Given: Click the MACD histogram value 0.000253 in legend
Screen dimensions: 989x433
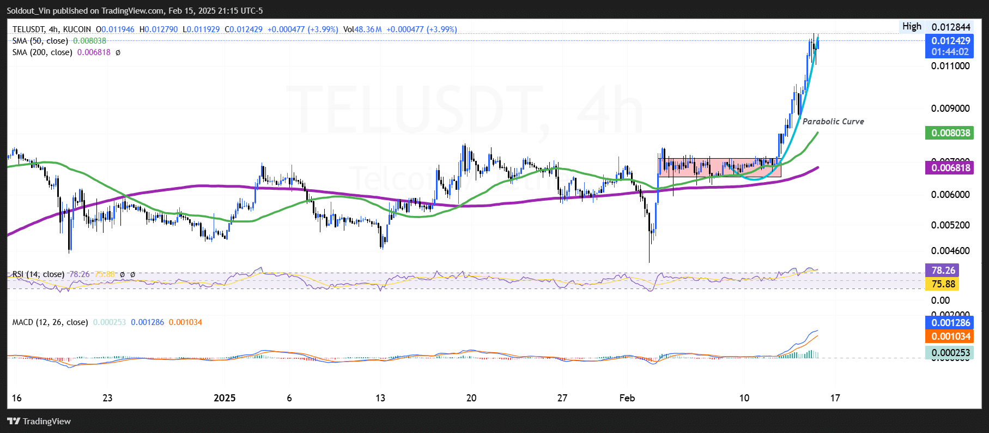Looking at the screenshot, I should (110, 322).
